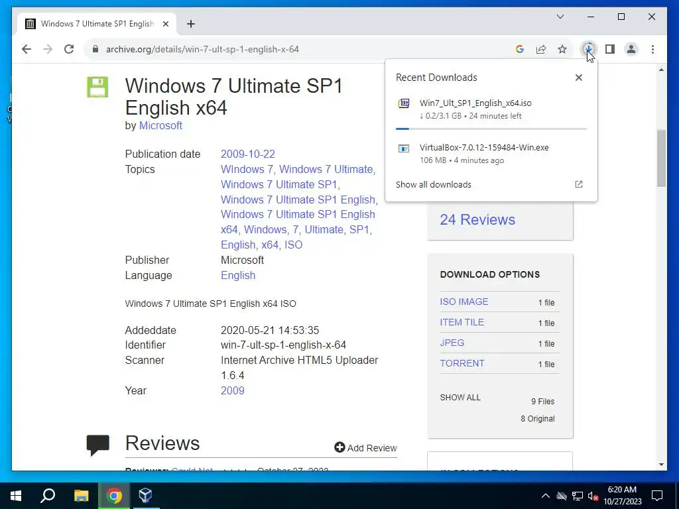
Task: Open Google icon in address bar
Action: point(520,49)
